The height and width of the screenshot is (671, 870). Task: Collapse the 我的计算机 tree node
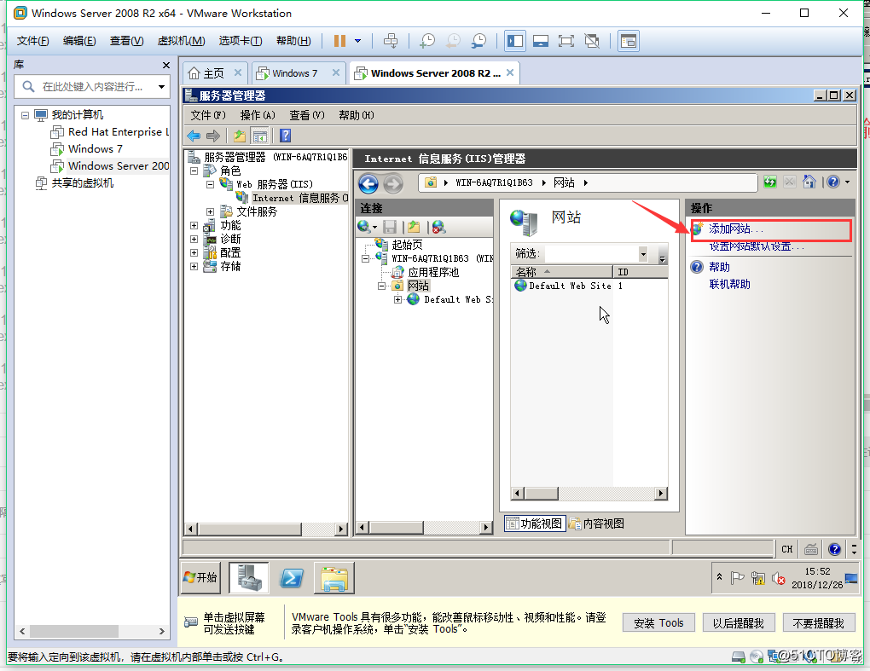coord(25,115)
